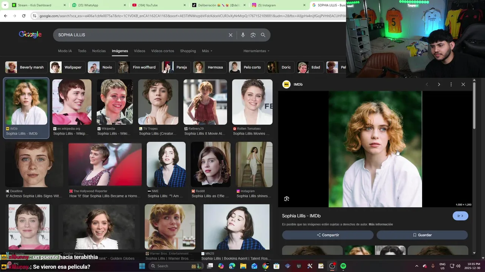
Task: Open the Herramientas dropdown
Action: pyautogui.click(x=257, y=51)
